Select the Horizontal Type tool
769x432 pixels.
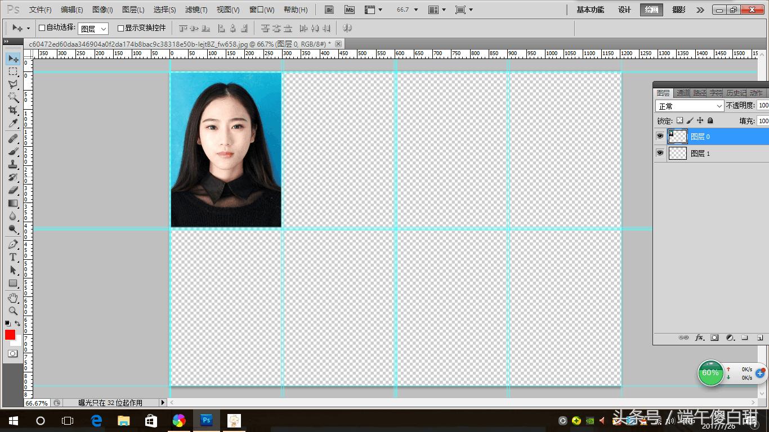[13, 257]
